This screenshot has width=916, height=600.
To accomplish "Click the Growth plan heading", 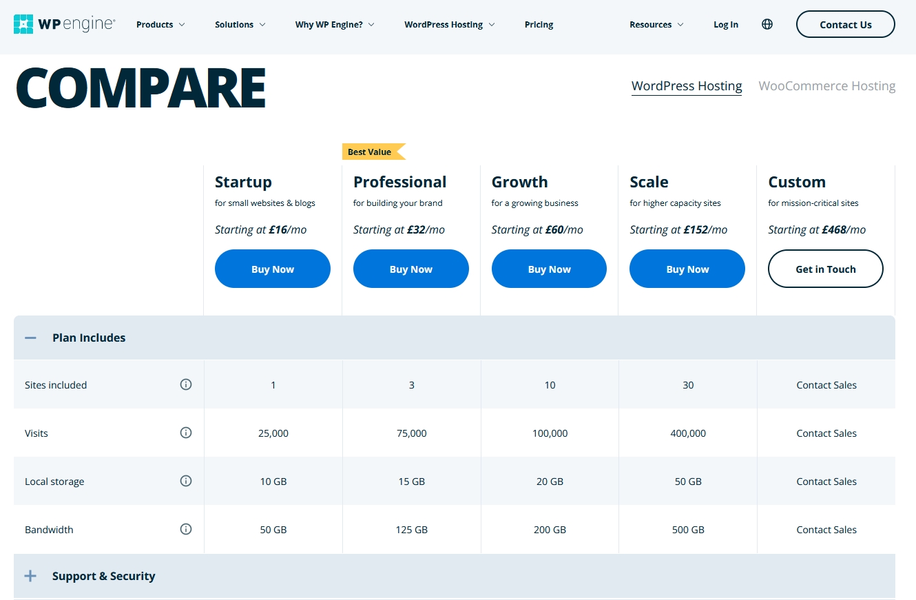I will point(520,182).
